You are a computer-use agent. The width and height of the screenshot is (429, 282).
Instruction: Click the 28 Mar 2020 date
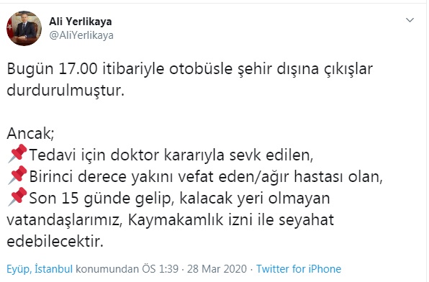pyautogui.click(x=217, y=269)
